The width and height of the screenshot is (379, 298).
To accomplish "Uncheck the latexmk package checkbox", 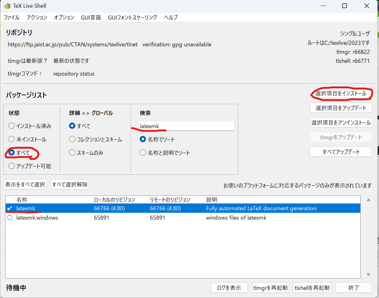I will click(9, 208).
